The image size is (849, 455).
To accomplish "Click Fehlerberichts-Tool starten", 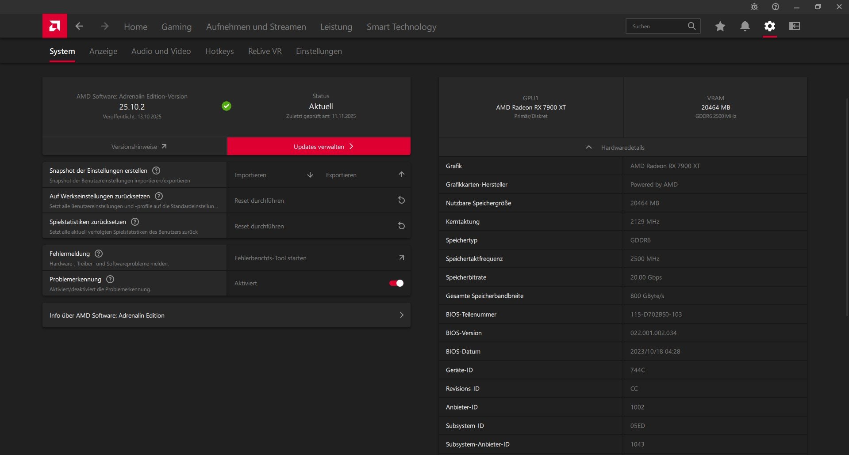I will click(270, 258).
